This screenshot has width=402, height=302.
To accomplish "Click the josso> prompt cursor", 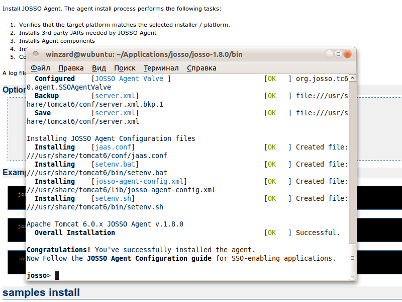I will 57,275.
